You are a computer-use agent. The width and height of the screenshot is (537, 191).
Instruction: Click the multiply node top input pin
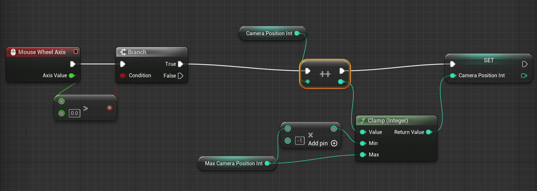(288, 129)
